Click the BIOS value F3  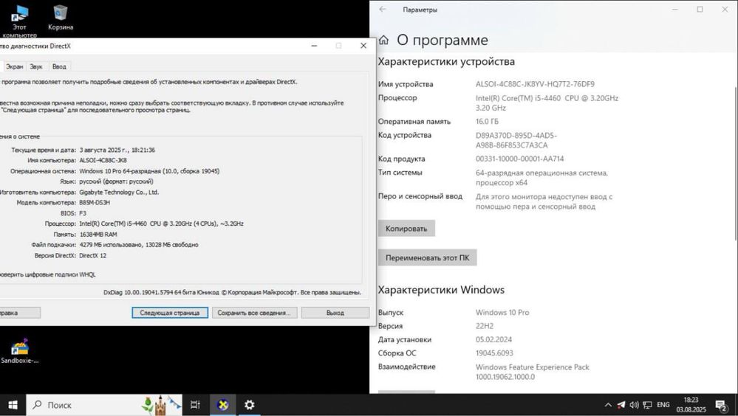pyautogui.click(x=83, y=213)
